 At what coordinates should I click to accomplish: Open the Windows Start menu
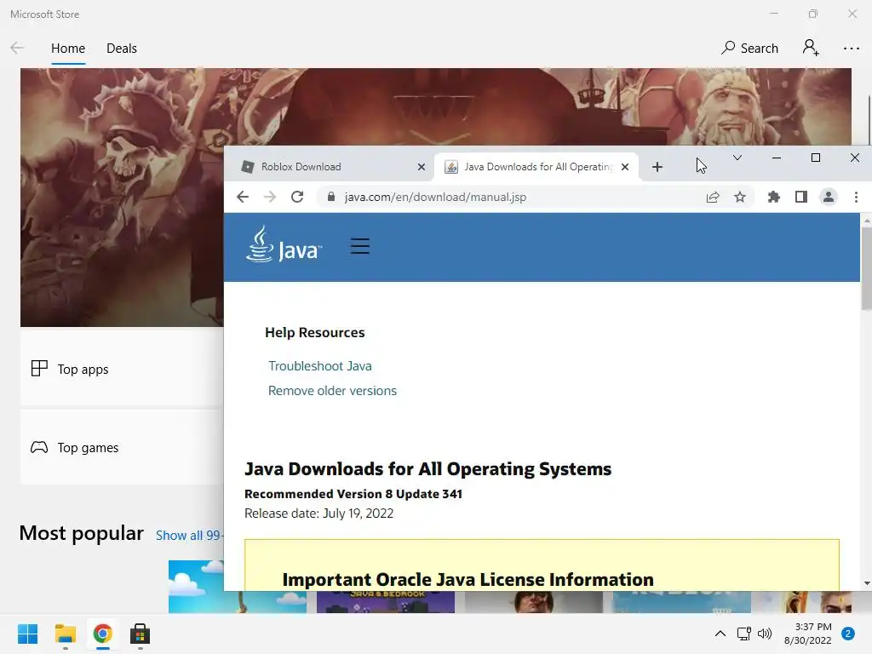[x=28, y=634]
